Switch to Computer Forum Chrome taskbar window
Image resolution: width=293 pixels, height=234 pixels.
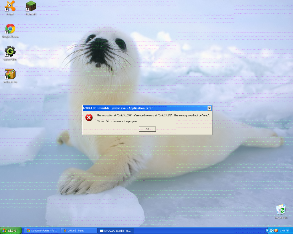[x=42, y=231]
